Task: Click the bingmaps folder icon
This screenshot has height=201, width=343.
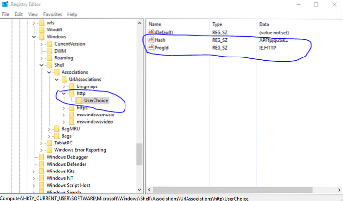Action: click(x=71, y=86)
